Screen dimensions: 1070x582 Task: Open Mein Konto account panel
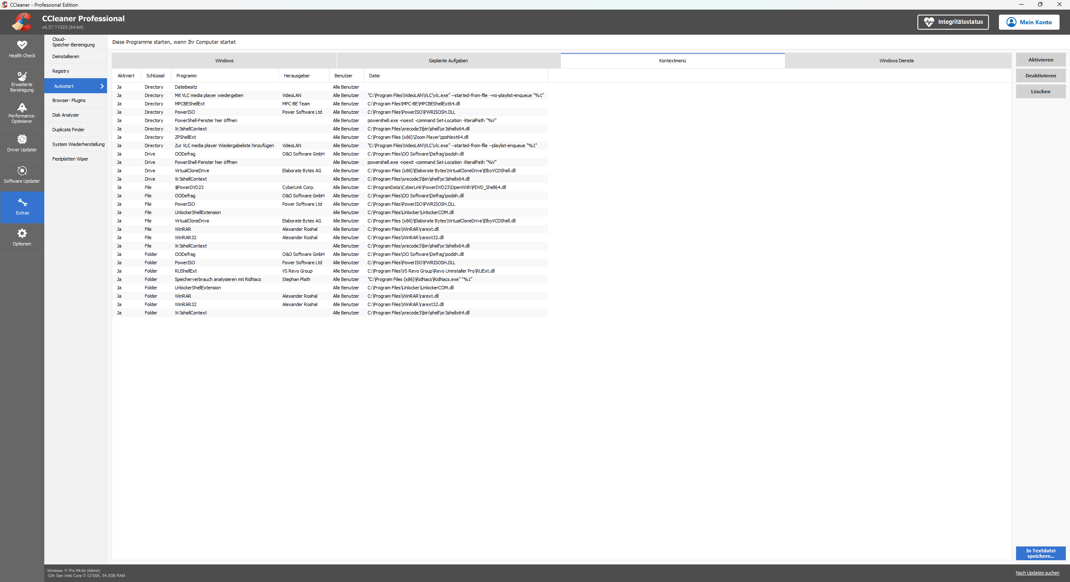(x=1029, y=22)
